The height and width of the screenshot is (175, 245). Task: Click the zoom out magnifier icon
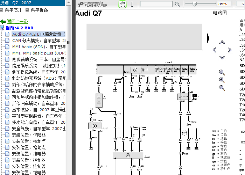[222, 88]
